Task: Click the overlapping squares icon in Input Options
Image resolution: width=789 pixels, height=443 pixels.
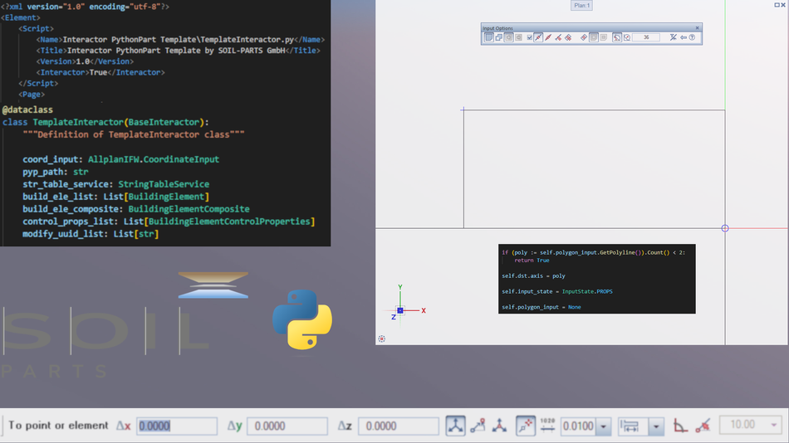Action: pyautogui.click(x=498, y=37)
